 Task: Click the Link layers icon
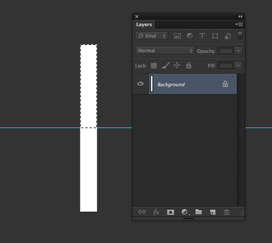[x=142, y=212]
